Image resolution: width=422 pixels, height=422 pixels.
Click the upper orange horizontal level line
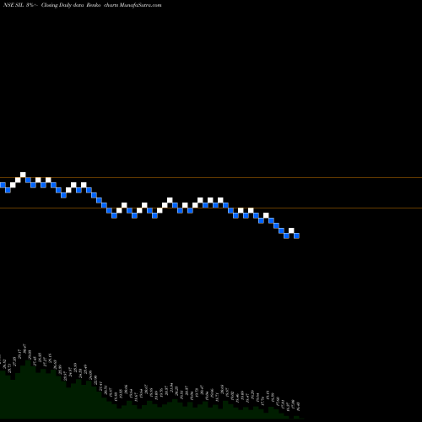click(211, 178)
